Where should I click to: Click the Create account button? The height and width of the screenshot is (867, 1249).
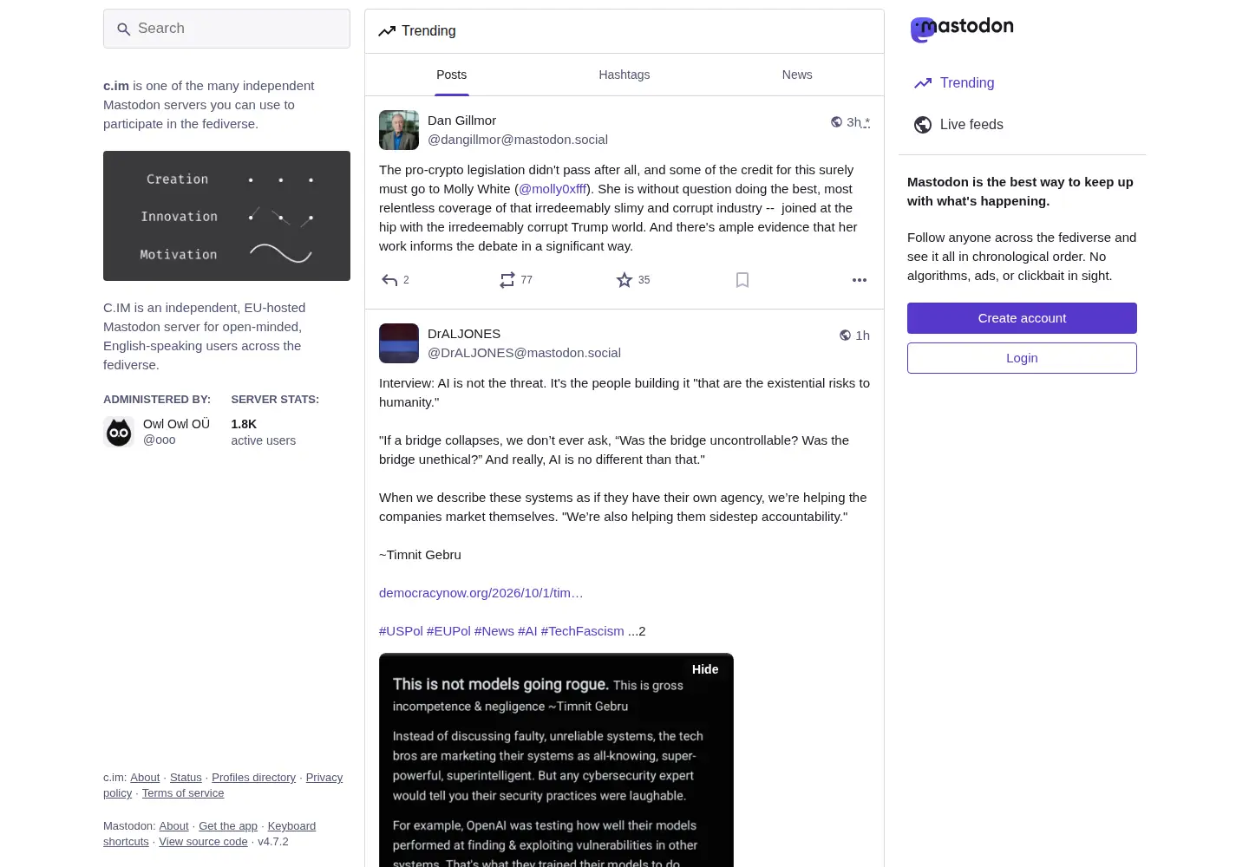(1022, 318)
